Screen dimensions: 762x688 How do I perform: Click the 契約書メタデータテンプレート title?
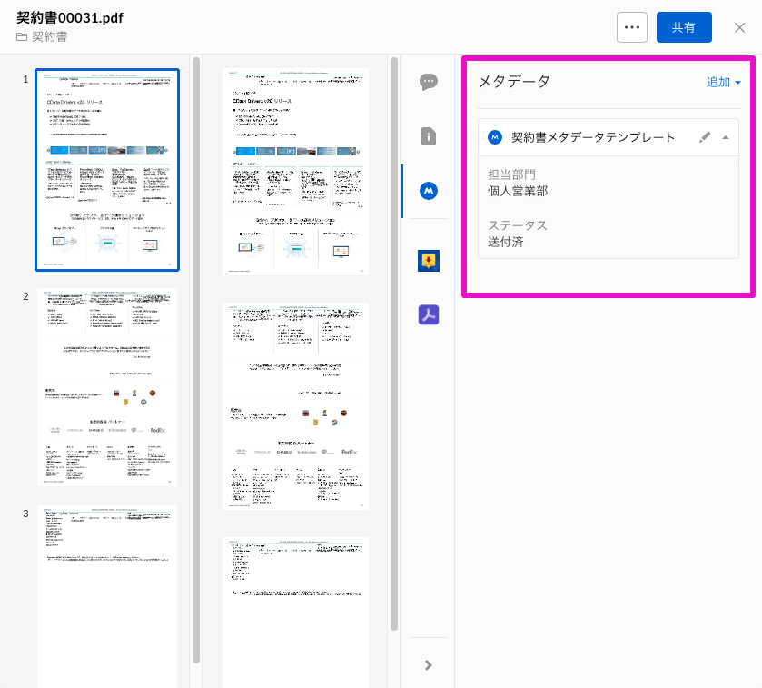pyautogui.click(x=593, y=137)
